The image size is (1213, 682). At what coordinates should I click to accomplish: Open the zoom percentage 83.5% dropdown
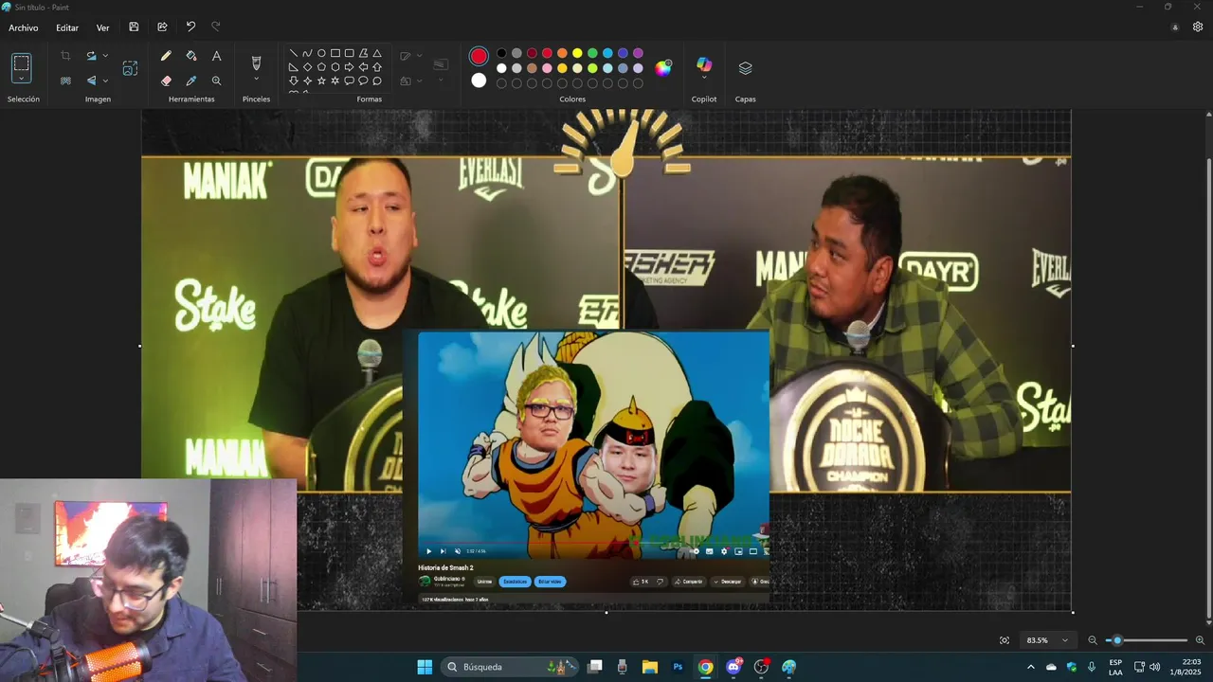[x=1046, y=640]
